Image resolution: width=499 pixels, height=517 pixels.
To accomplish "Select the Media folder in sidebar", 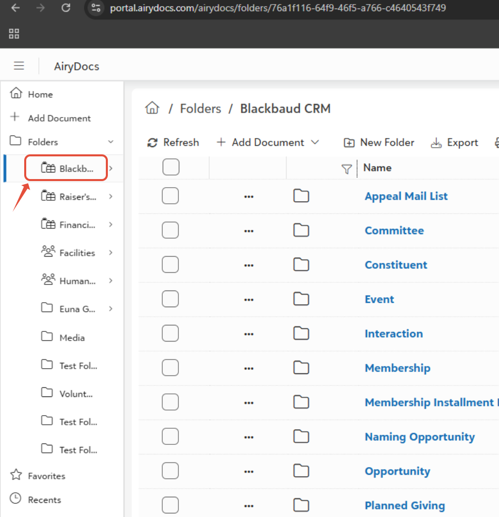I will coord(63,337).
